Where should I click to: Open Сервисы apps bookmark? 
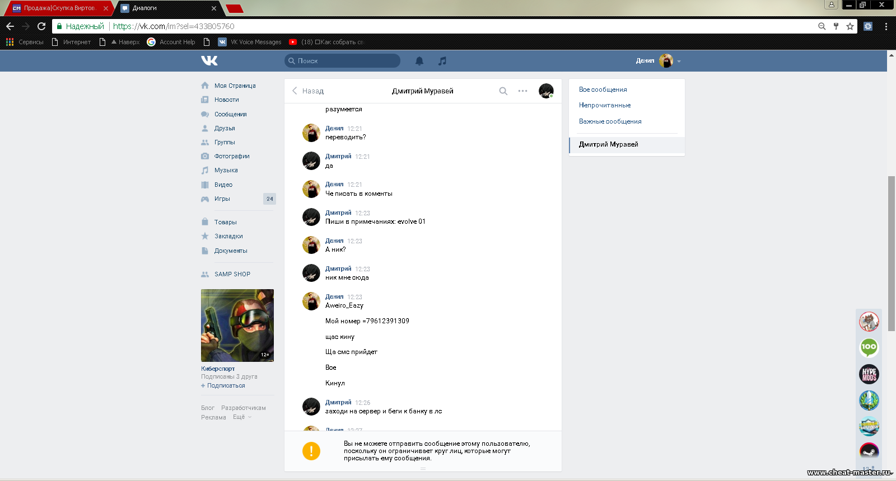coord(25,42)
